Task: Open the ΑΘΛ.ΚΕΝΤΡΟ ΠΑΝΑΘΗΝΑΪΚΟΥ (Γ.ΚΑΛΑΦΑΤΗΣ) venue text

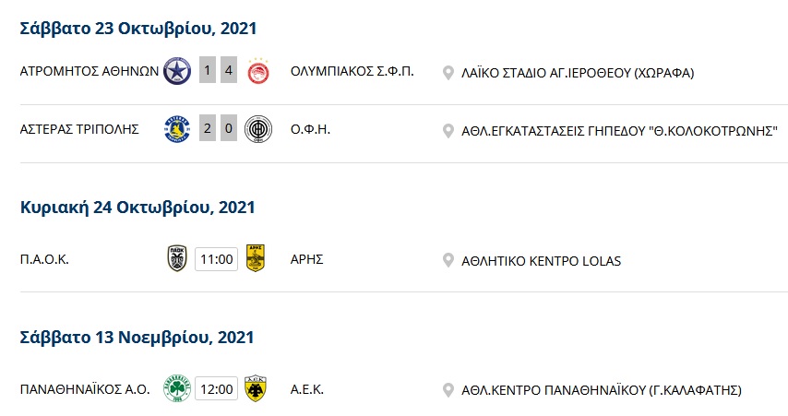Action: tap(602, 390)
